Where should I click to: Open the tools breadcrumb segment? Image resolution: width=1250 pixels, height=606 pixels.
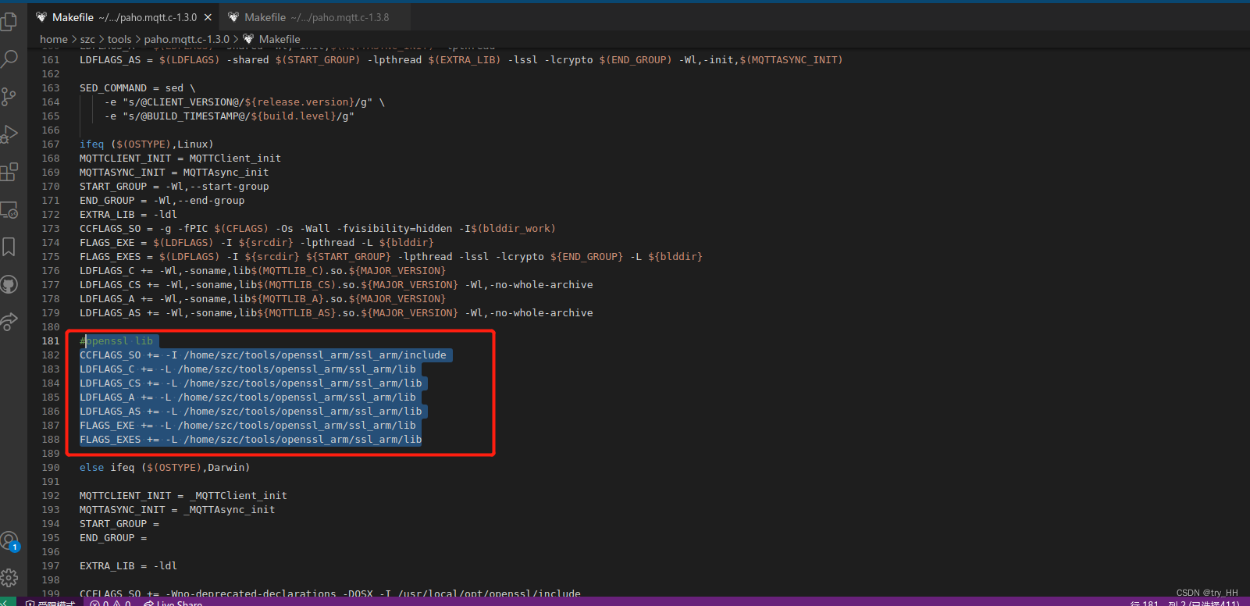[x=119, y=39]
